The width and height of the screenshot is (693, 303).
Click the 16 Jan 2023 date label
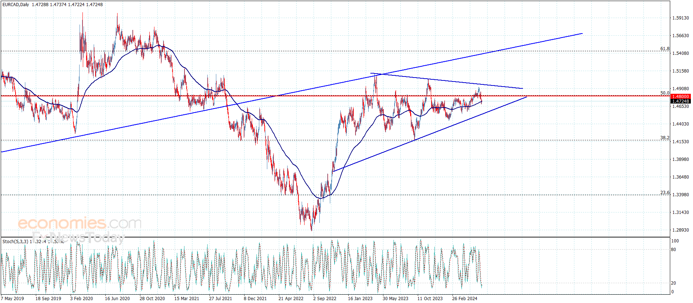pyautogui.click(x=360, y=299)
